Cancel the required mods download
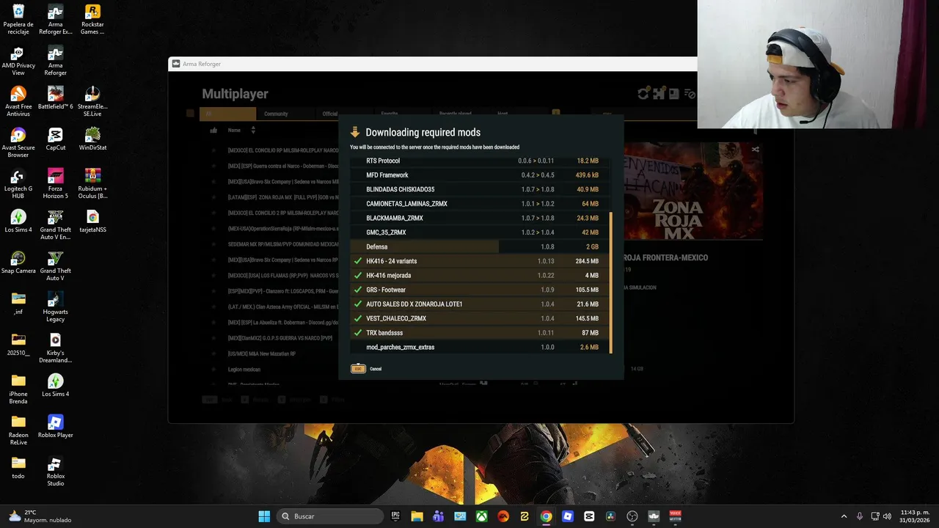 (x=366, y=369)
